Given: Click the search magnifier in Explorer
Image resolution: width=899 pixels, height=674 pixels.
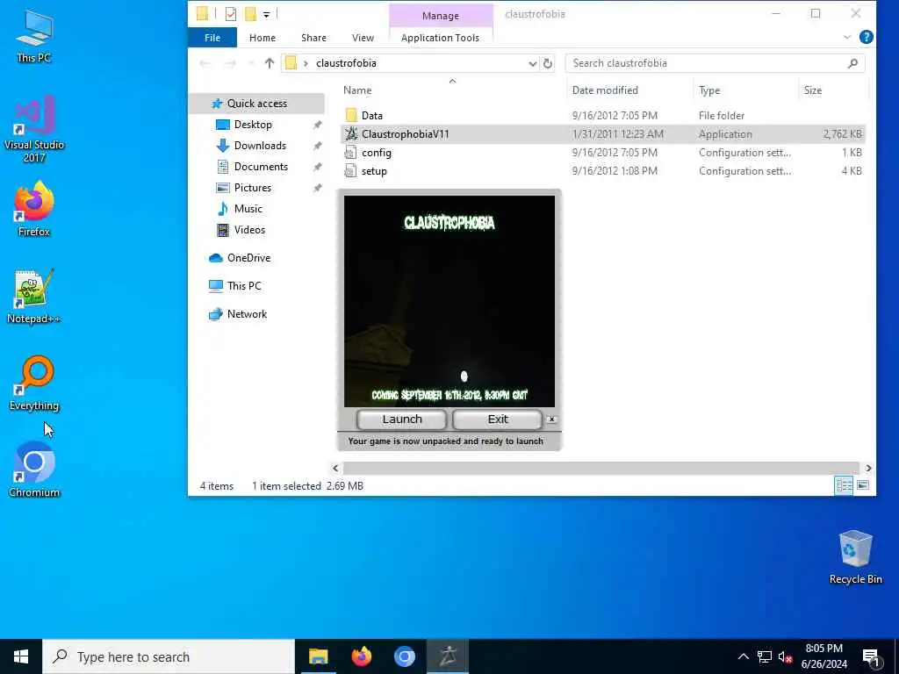Looking at the screenshot, I should [x=852, y=63].
